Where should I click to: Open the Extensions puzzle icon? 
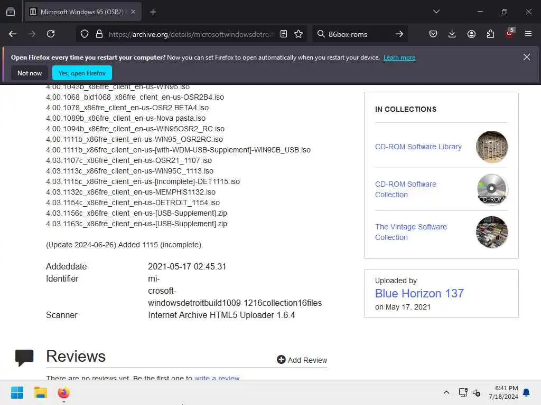pos(490,34)
